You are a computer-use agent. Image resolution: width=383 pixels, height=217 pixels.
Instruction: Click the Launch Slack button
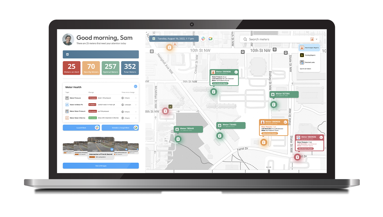[x=81, y=128]
